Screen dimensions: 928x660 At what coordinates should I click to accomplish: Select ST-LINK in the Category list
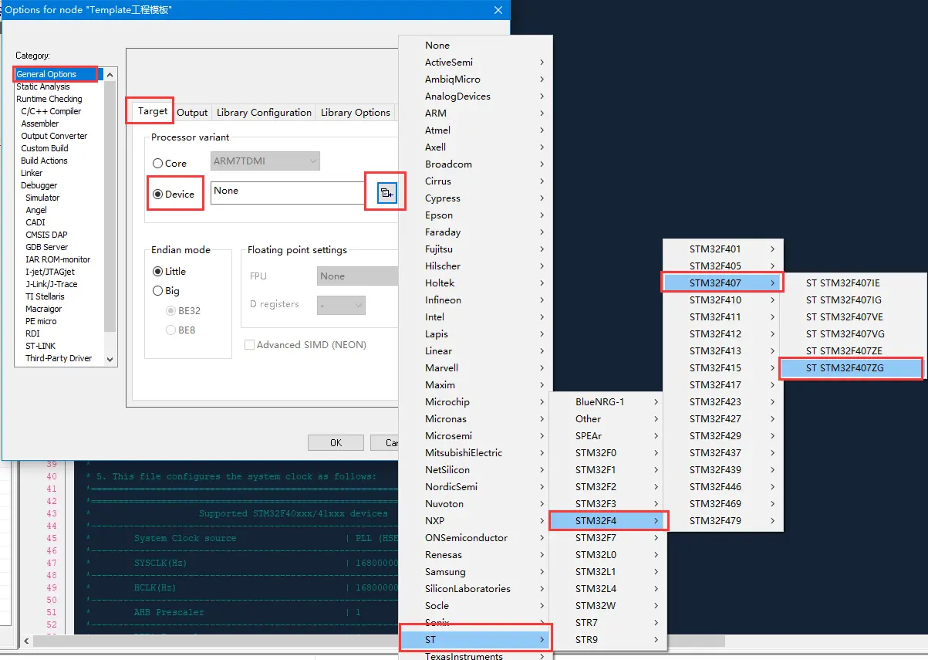pos(40,346)
